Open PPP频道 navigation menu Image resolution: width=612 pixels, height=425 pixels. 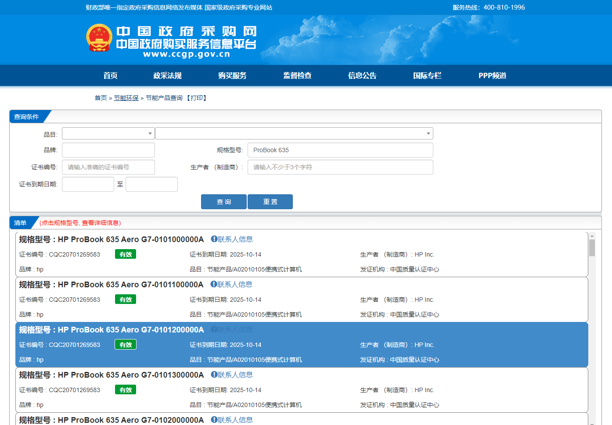point(493,75)
